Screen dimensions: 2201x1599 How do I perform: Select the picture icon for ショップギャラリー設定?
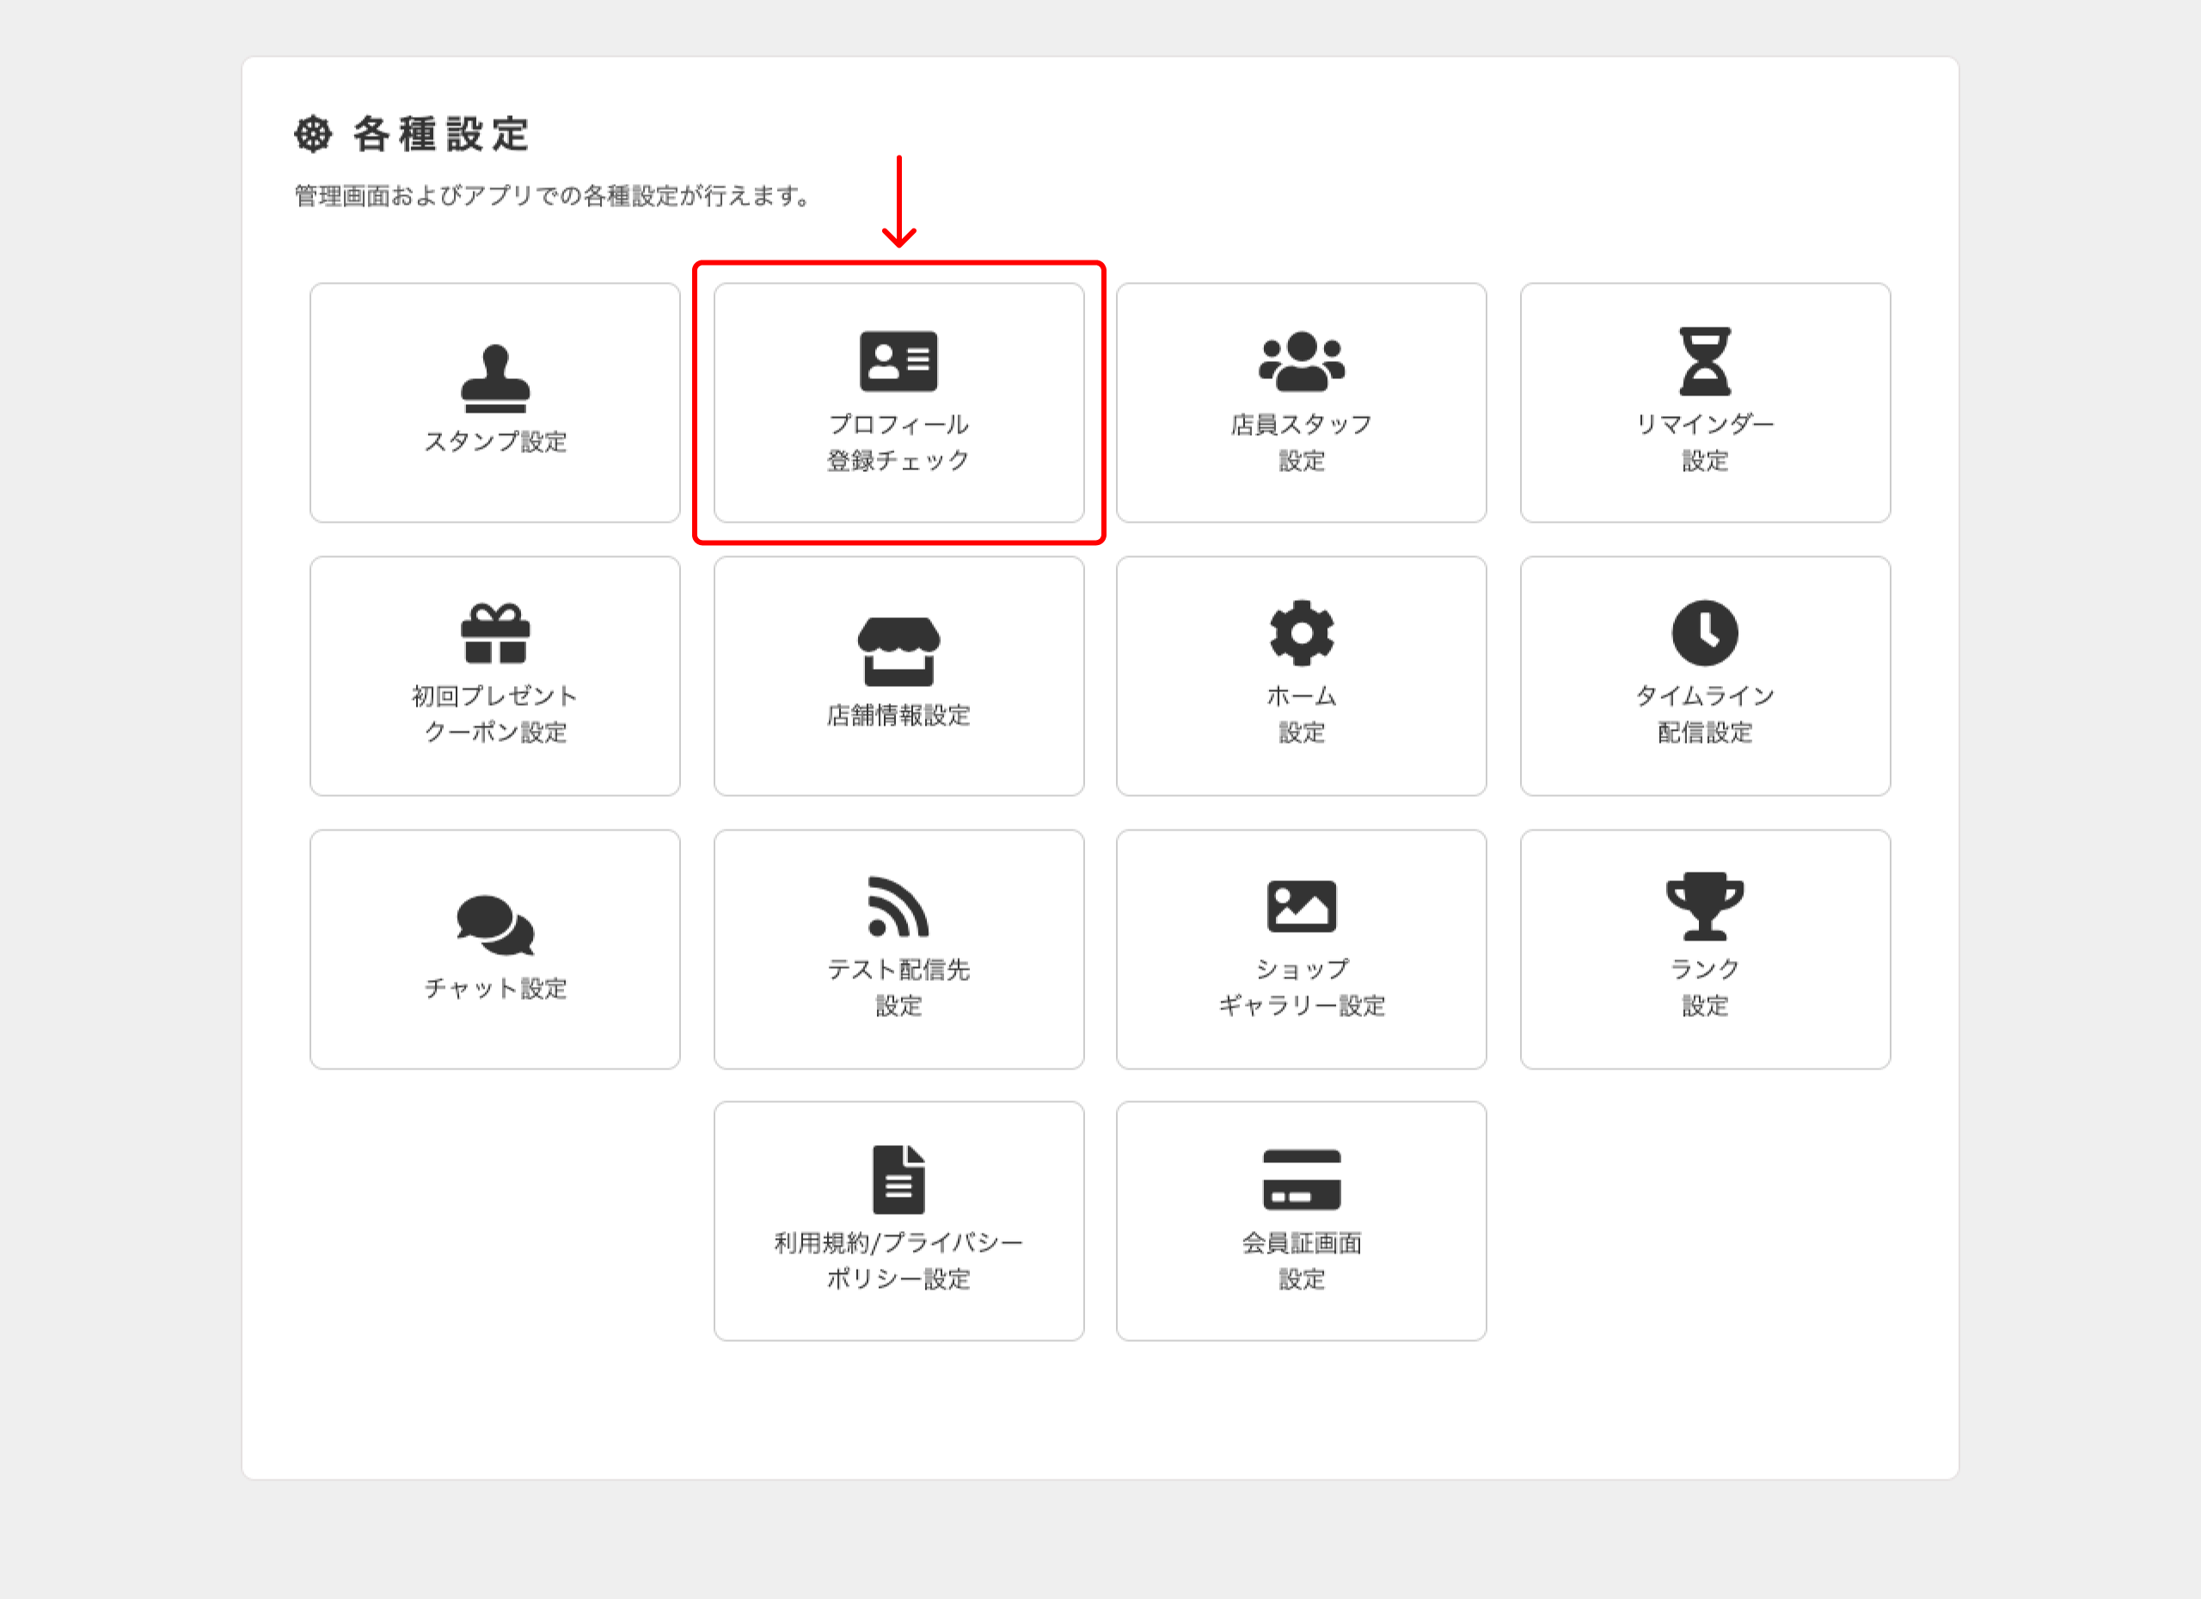click(x=1302, y=906)
